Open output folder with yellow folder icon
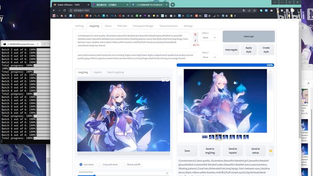This screenshot has width=313, height=176. point(271,151)
